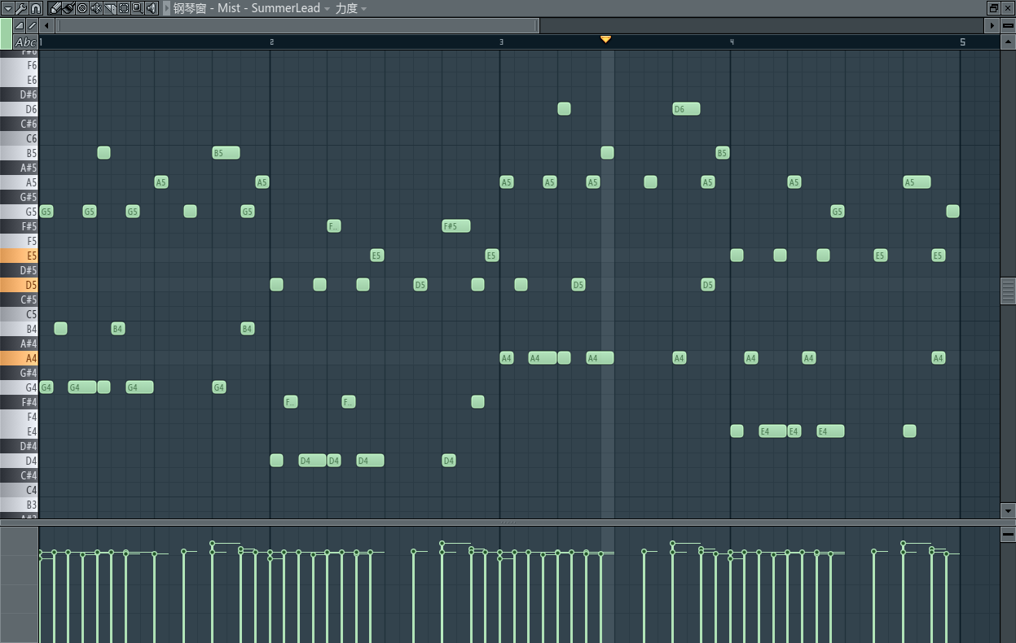1016x643 pixels.
Task: Select the long note labeled F#5
Action: 456,226
